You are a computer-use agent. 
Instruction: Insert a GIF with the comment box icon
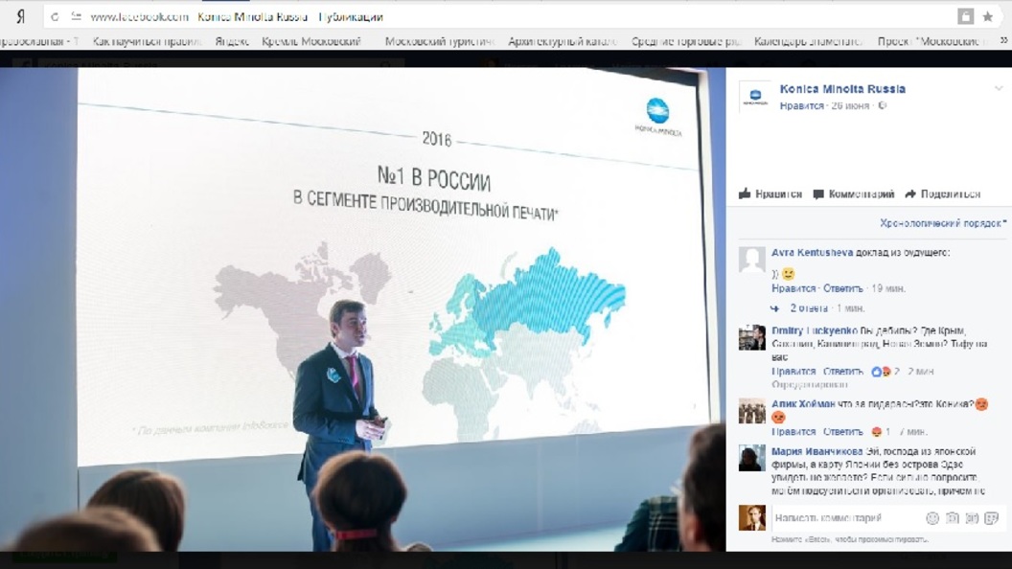coord(972,518)
